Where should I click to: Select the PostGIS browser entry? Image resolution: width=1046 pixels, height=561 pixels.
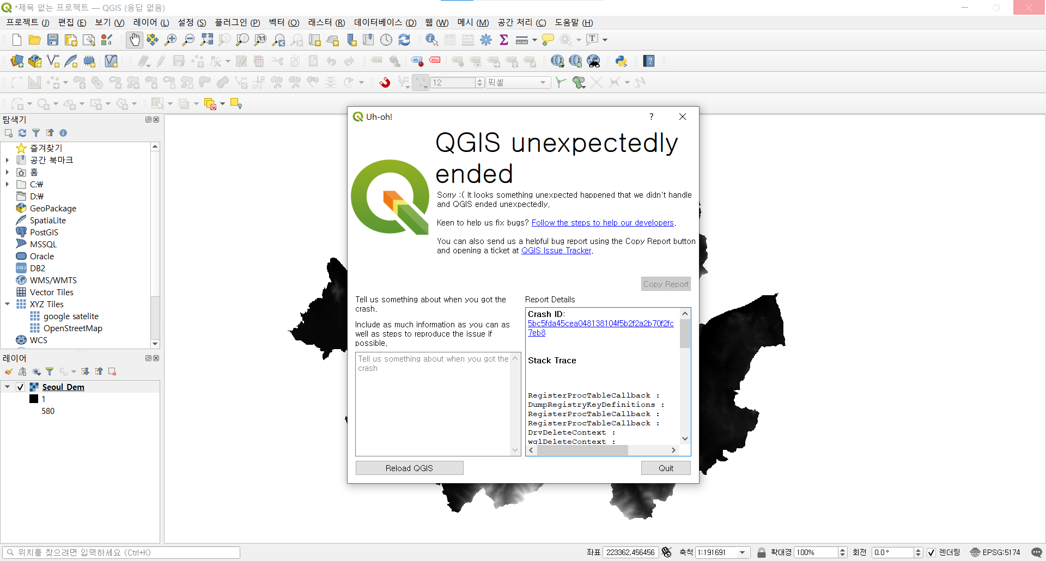(44, 232)
